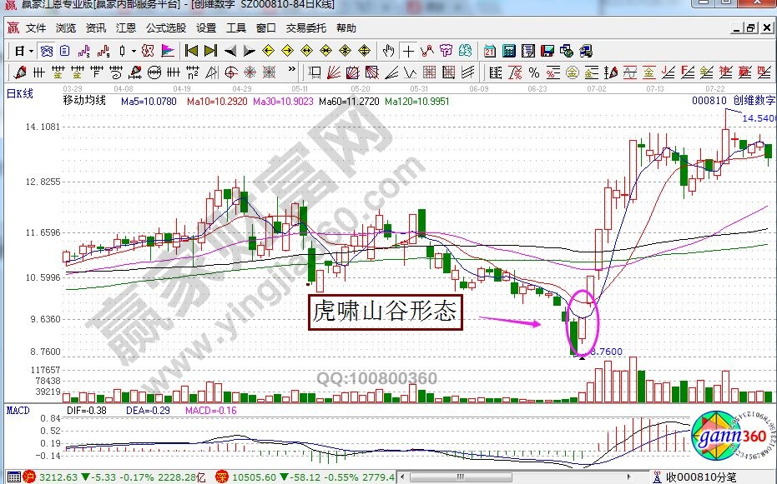The image size is (777, 484).
Task: Expand the drawing toolbar overflow chevron
Action: coord(292,71)
